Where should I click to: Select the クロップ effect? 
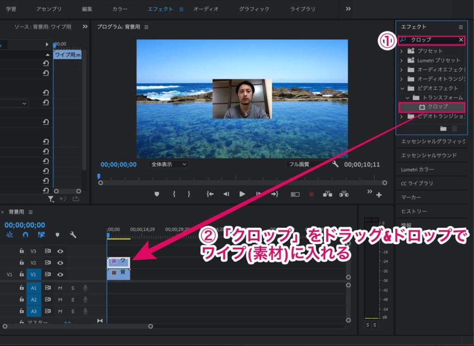tap(432, 107)
